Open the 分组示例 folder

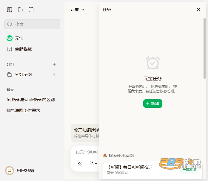(x=32, y=74)
